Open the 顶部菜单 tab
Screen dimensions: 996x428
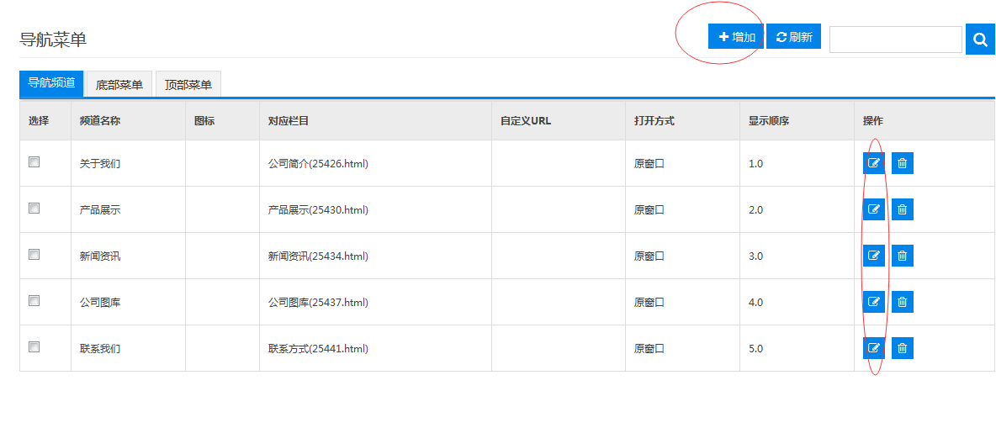pyautogui.click(x=188, y=84)
